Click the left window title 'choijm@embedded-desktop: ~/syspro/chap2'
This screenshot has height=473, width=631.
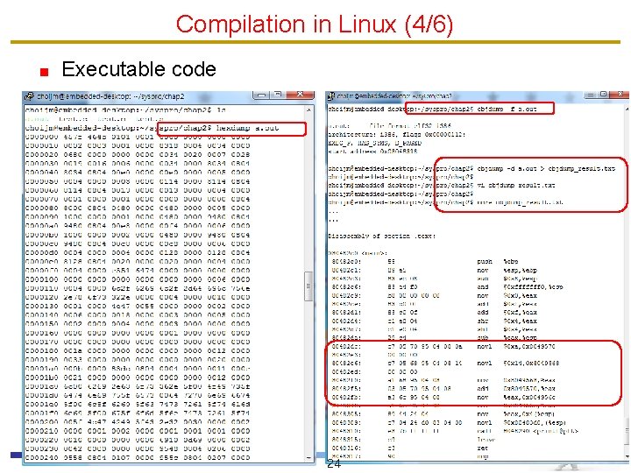tap(110, 96)
